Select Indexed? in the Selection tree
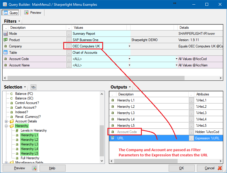Viewport: 227px width, 173px height. pyautogui.click(x=21, y=112)
